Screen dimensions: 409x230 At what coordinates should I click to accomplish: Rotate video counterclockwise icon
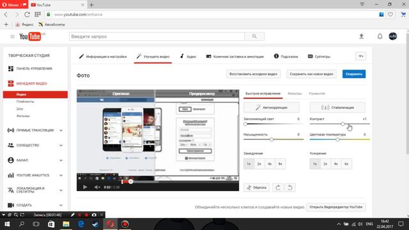(289, 187)
